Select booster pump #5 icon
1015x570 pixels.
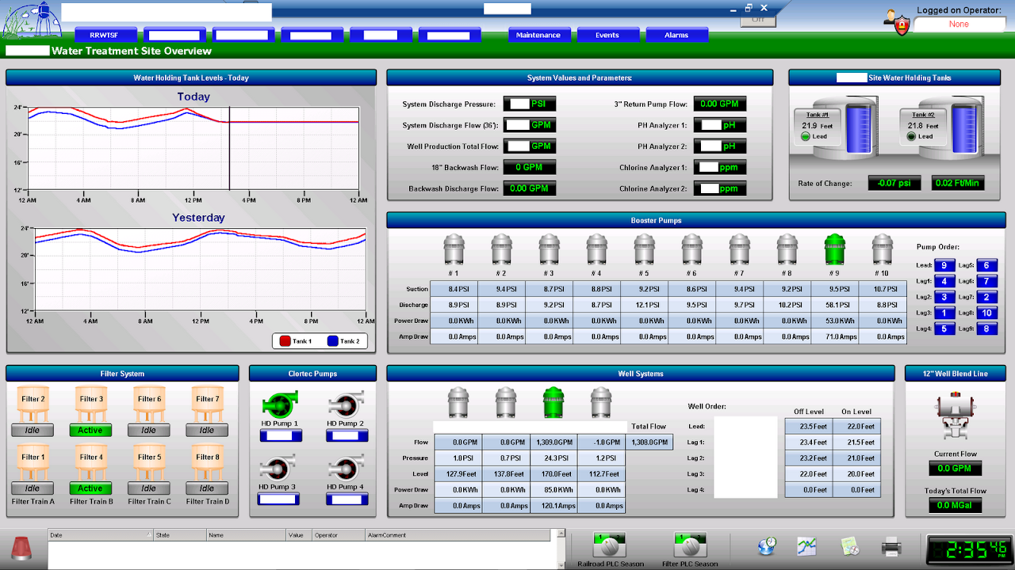(x=645, y=249)
